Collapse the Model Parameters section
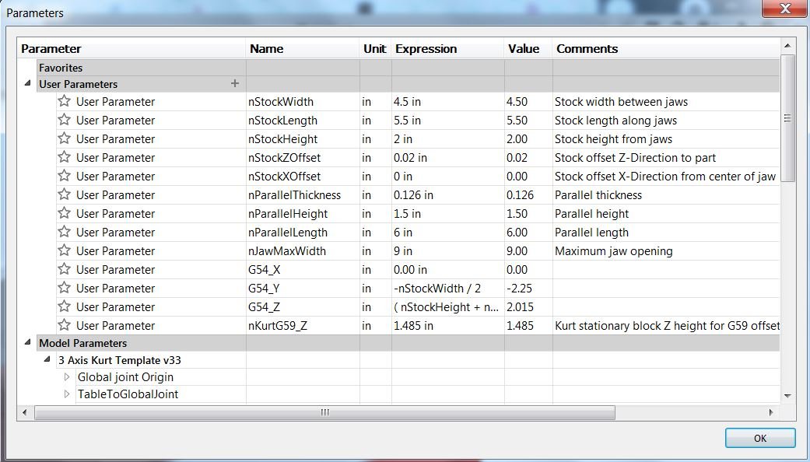The width and height of the screenshot is (810, 462). pos(27,342)
